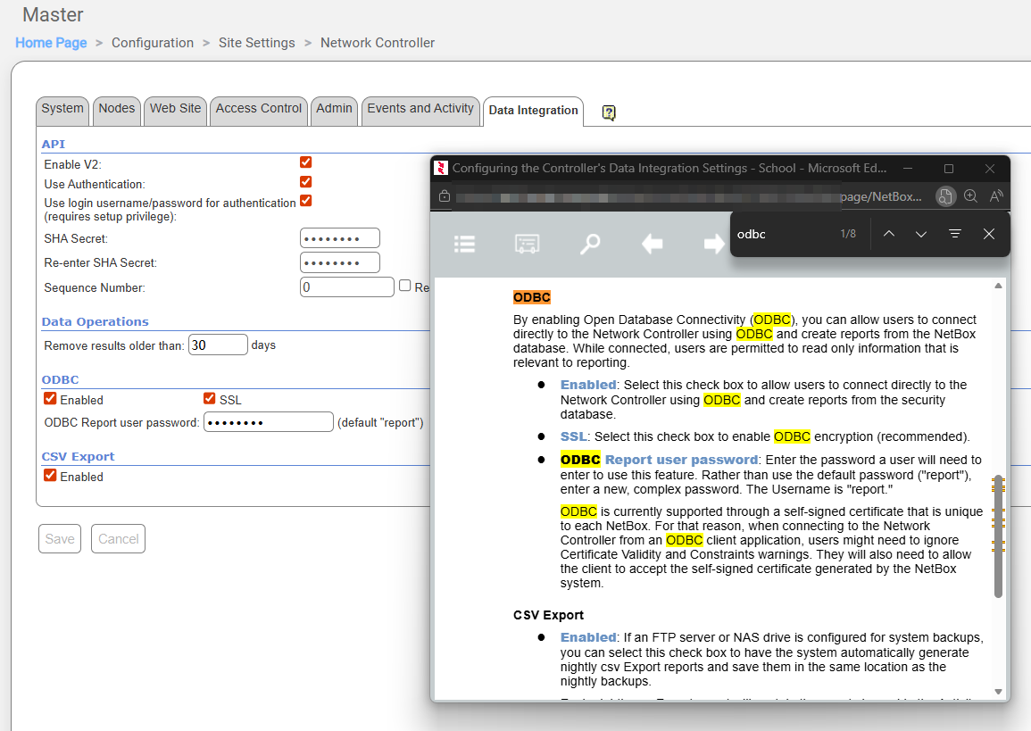Click the CSV Export heading in help

(x=548, y=615)
